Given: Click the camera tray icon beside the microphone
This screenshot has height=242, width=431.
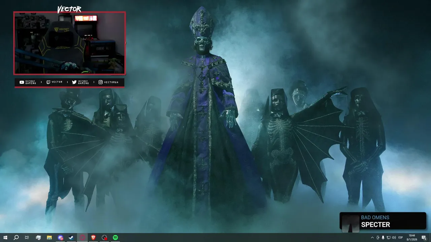Looking at the screenshot, I should 377,238.
